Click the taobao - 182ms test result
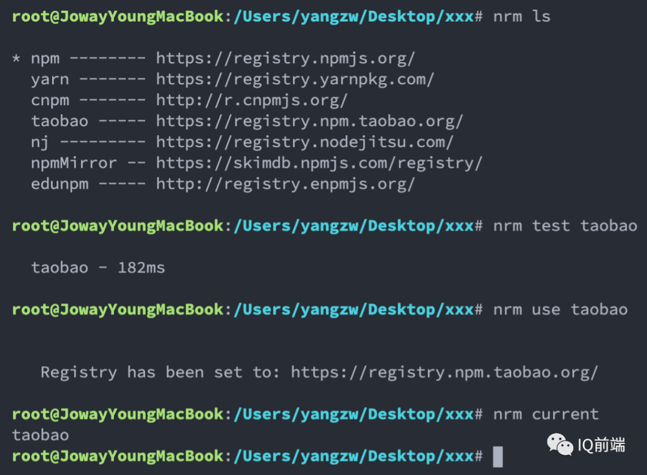647x475 pixels. [98, 267]
